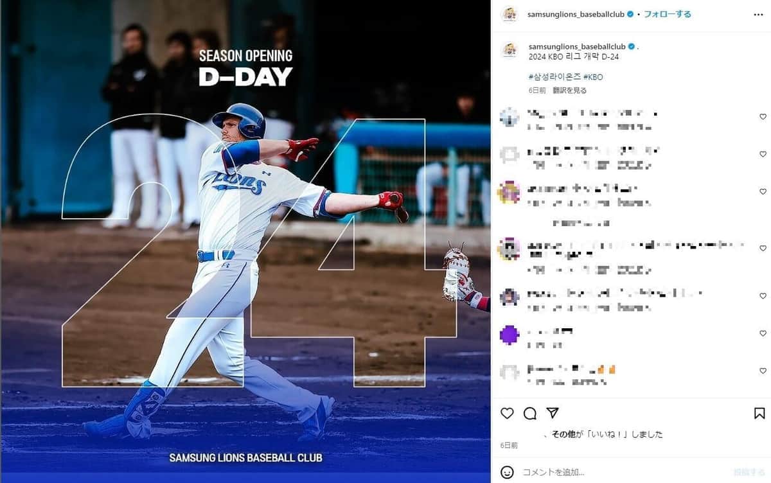Like the fourth comment with the small heart

click(763, 248)
